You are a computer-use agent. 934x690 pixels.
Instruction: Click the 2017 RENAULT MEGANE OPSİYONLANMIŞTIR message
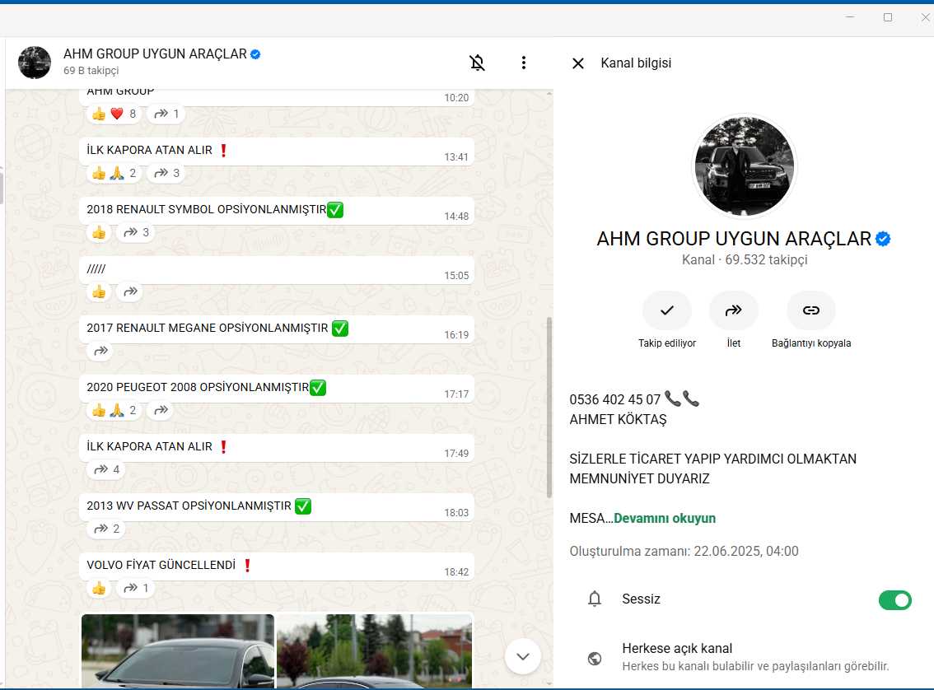point(277,329)
